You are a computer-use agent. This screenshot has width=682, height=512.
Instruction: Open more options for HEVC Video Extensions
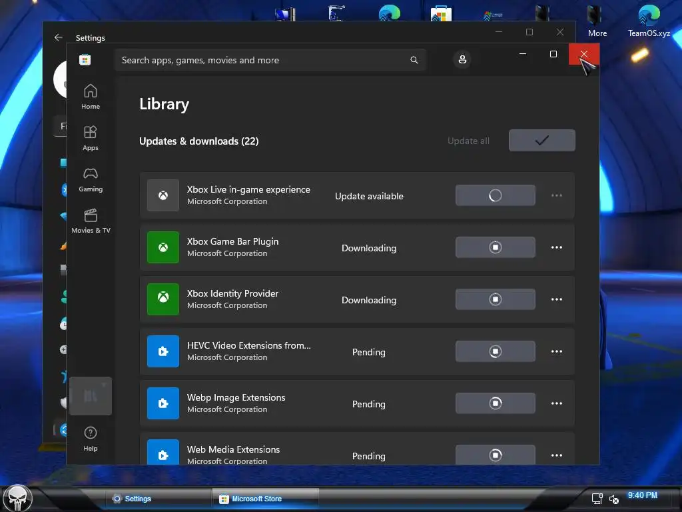(557, 351)
